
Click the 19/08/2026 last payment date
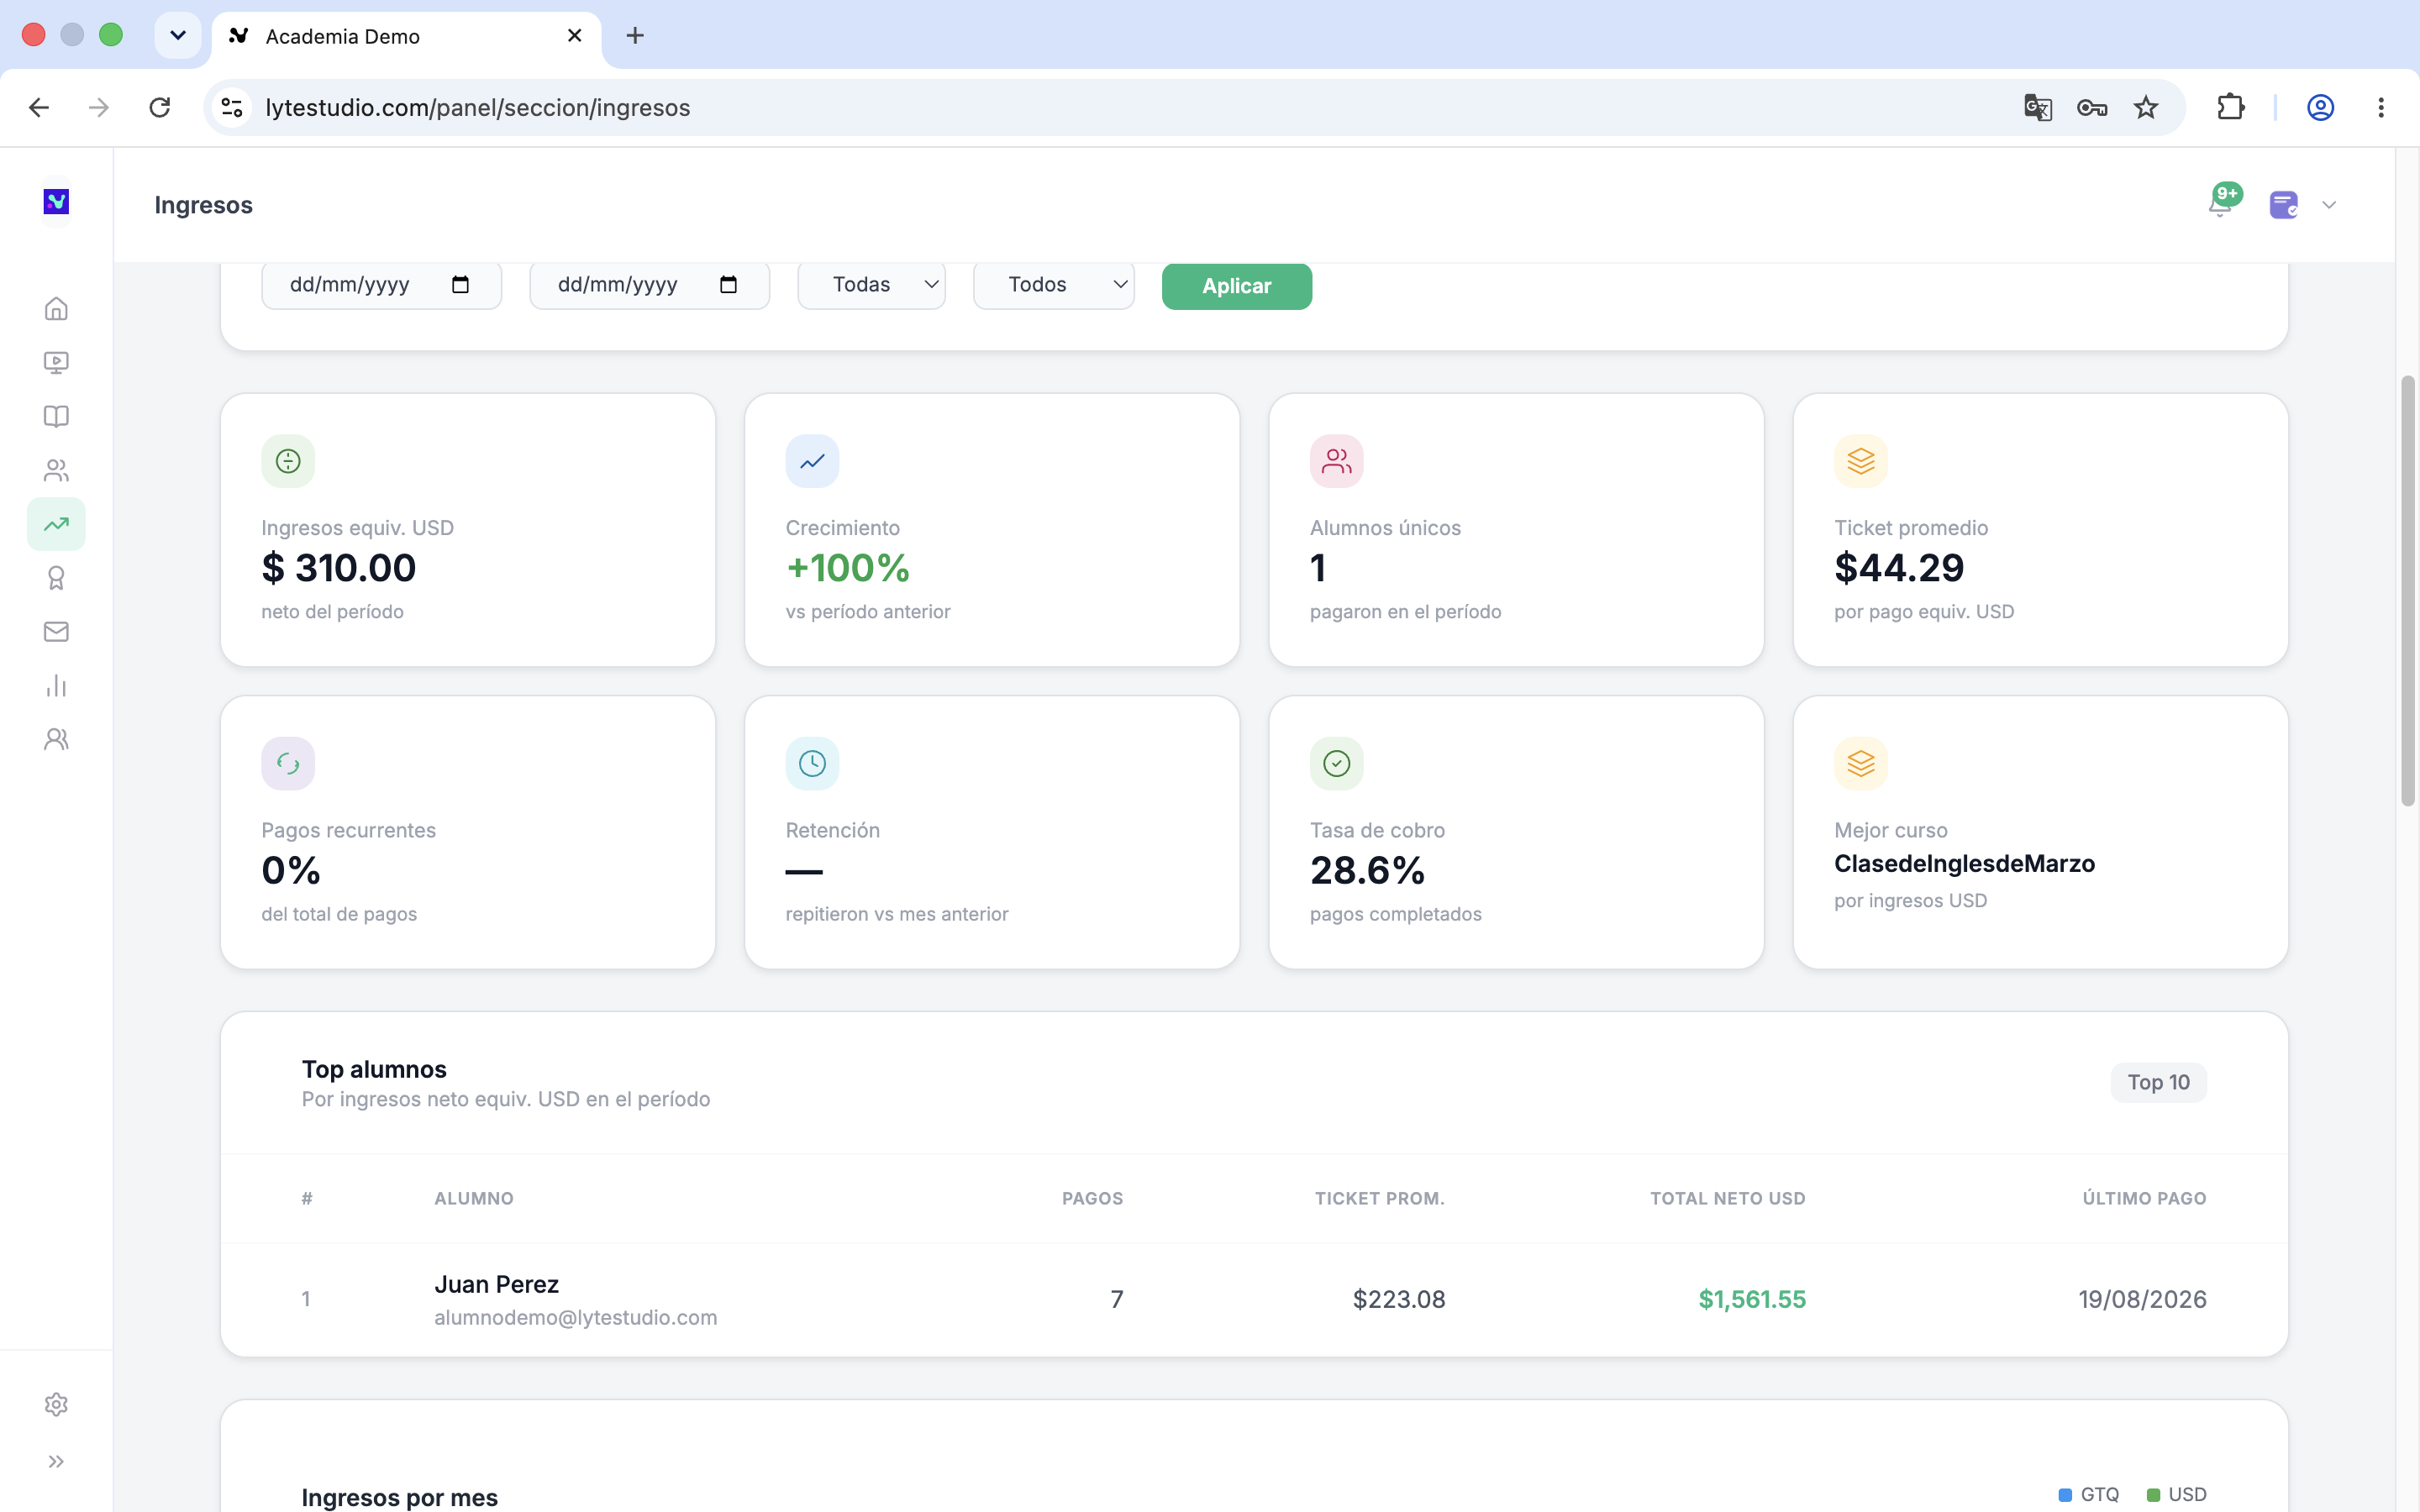pos(2142,1299)
